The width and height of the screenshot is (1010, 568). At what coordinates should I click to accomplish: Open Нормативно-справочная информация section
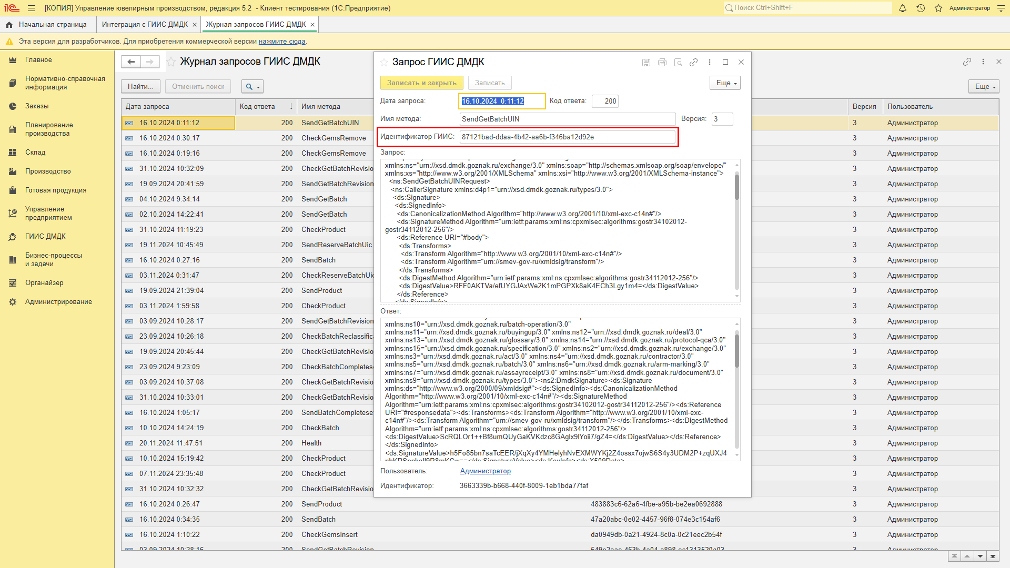[x=65, y=83]
